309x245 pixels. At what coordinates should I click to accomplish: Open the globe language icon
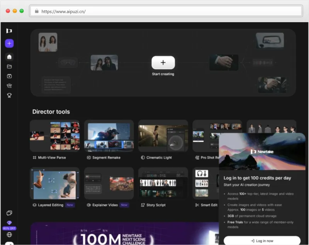pos(9,235)
